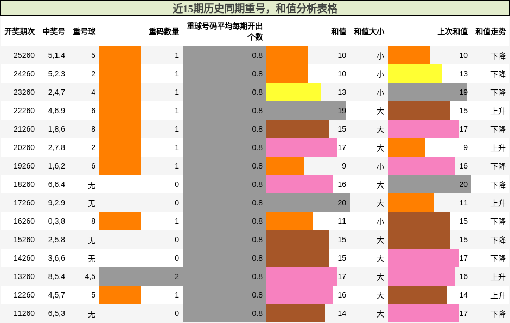Click 上次和值 value 14 in row 12260
The width and height of the screenshot is (510, 323).
[x=463, y=295]
